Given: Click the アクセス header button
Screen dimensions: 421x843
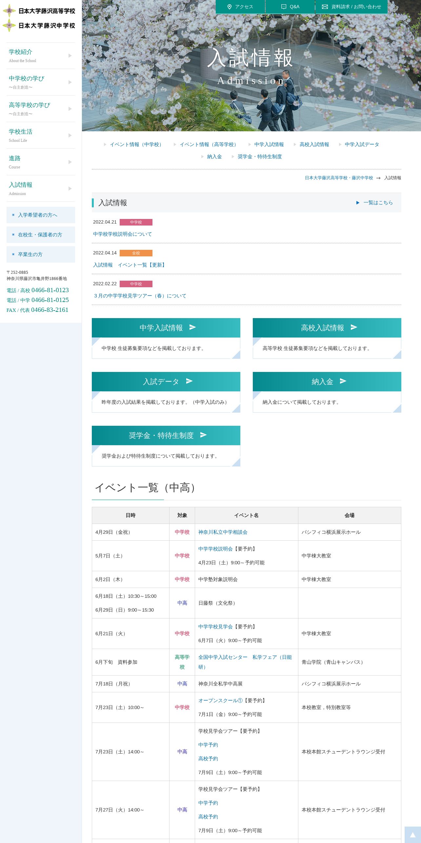Looking at the screenshot, I should click(240, 7).
